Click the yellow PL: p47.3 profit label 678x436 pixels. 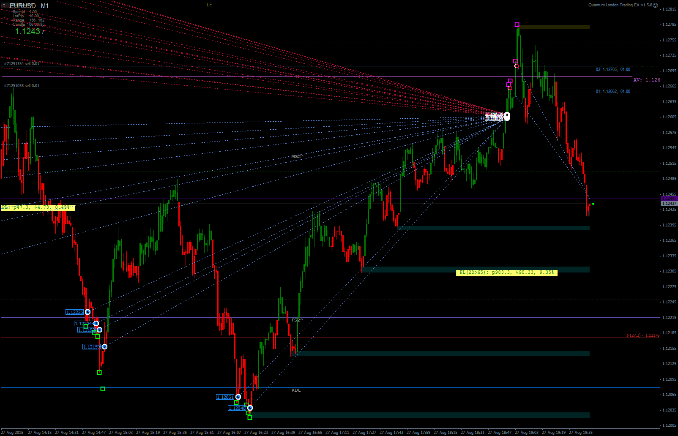[x=38, y=207]
